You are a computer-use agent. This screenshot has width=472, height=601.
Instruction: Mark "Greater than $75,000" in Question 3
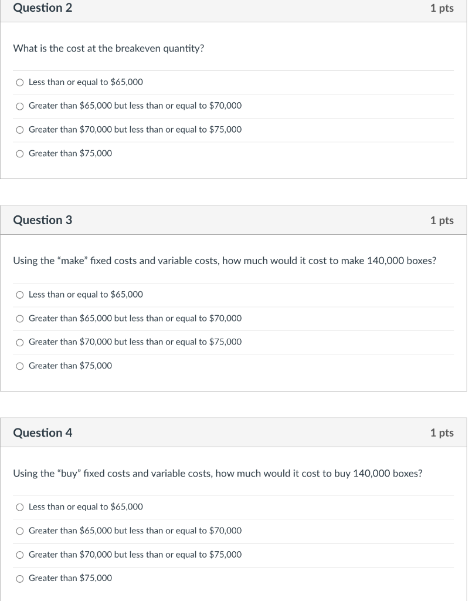coord(20,366)
